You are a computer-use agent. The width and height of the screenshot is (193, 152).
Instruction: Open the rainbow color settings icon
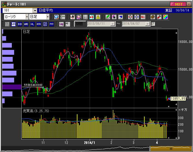(165, 17)
